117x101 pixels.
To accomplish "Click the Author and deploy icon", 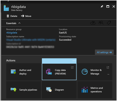I will [13, 72].
